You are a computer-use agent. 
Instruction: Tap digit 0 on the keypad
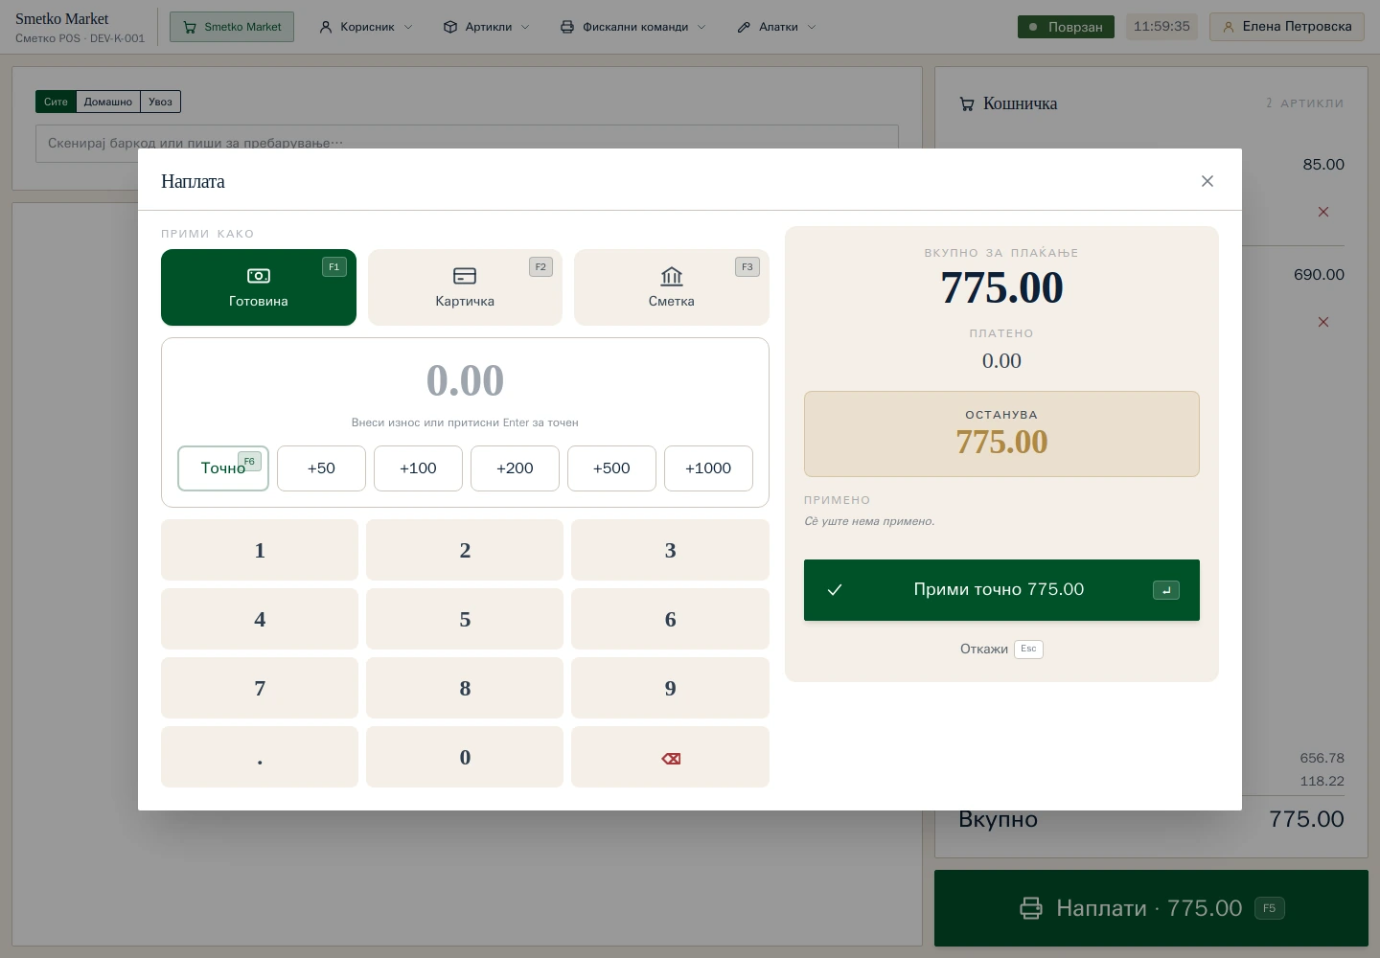pos(465,757)
